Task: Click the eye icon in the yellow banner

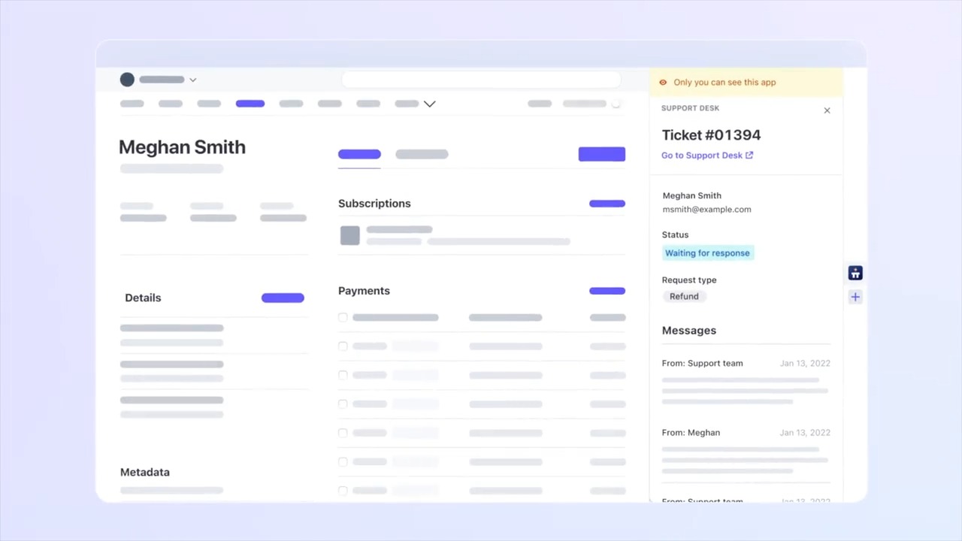Action: click(x=663, y=83)
